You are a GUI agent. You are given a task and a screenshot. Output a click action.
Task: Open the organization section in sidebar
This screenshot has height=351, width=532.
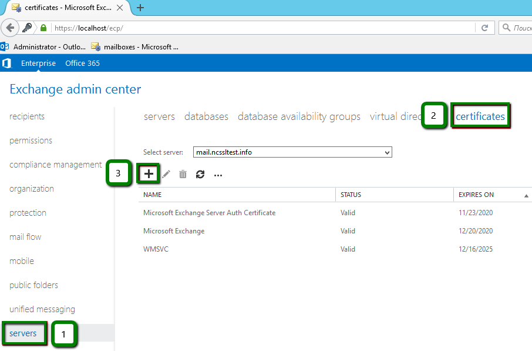(32, 189)
